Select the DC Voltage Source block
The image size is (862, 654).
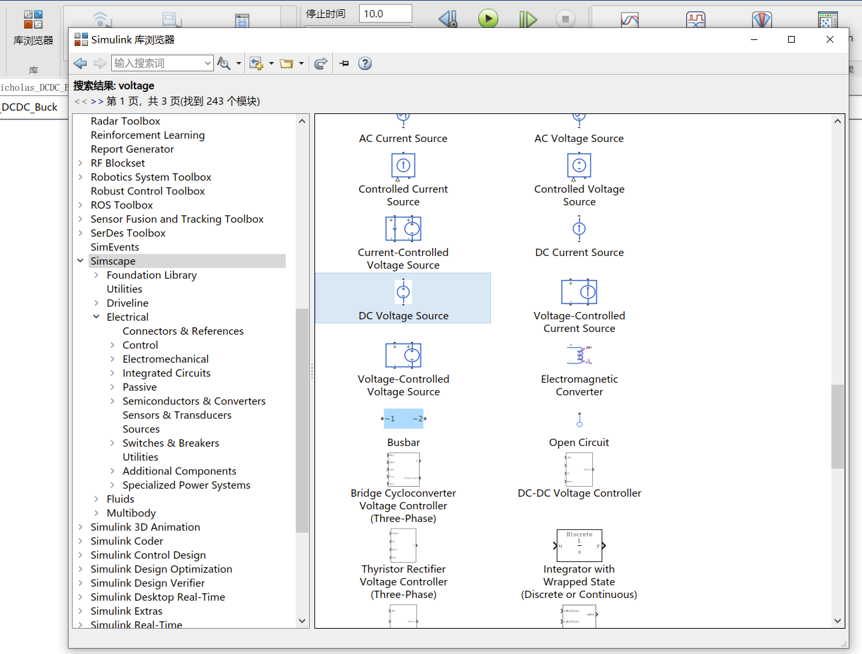[403, 298]
